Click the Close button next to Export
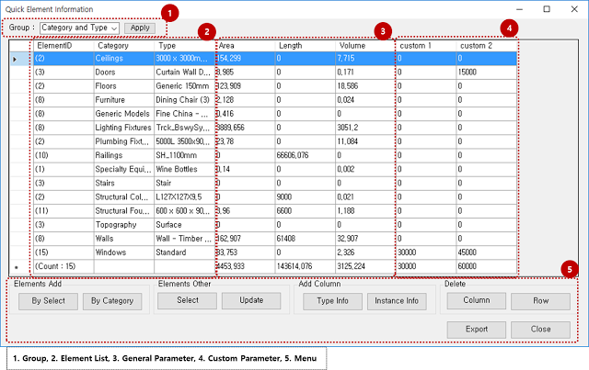 pyautogui.click(x=540, y=330)
